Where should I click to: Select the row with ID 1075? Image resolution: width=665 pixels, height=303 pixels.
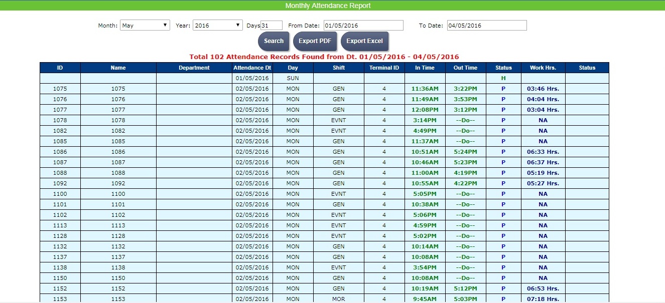[60, 89]
